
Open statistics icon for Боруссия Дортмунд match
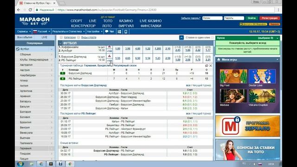(x=110, y=56)
